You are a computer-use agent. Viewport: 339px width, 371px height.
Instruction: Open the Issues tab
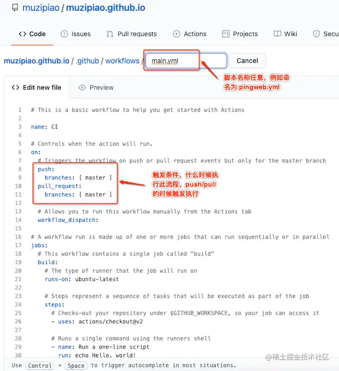(x=76, y=34)
